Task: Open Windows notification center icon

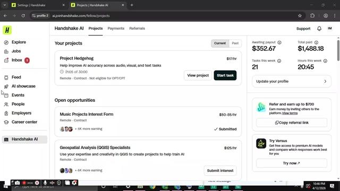Action: 332,186
